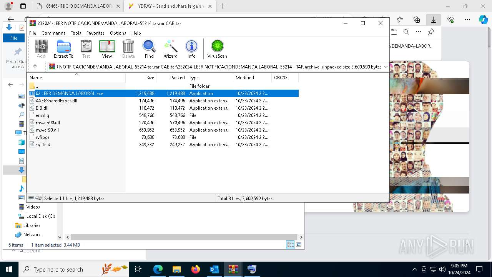Screen dimensions: 492x277
Task: Sort by the Modified column header
Action: (x=252, y=77)
